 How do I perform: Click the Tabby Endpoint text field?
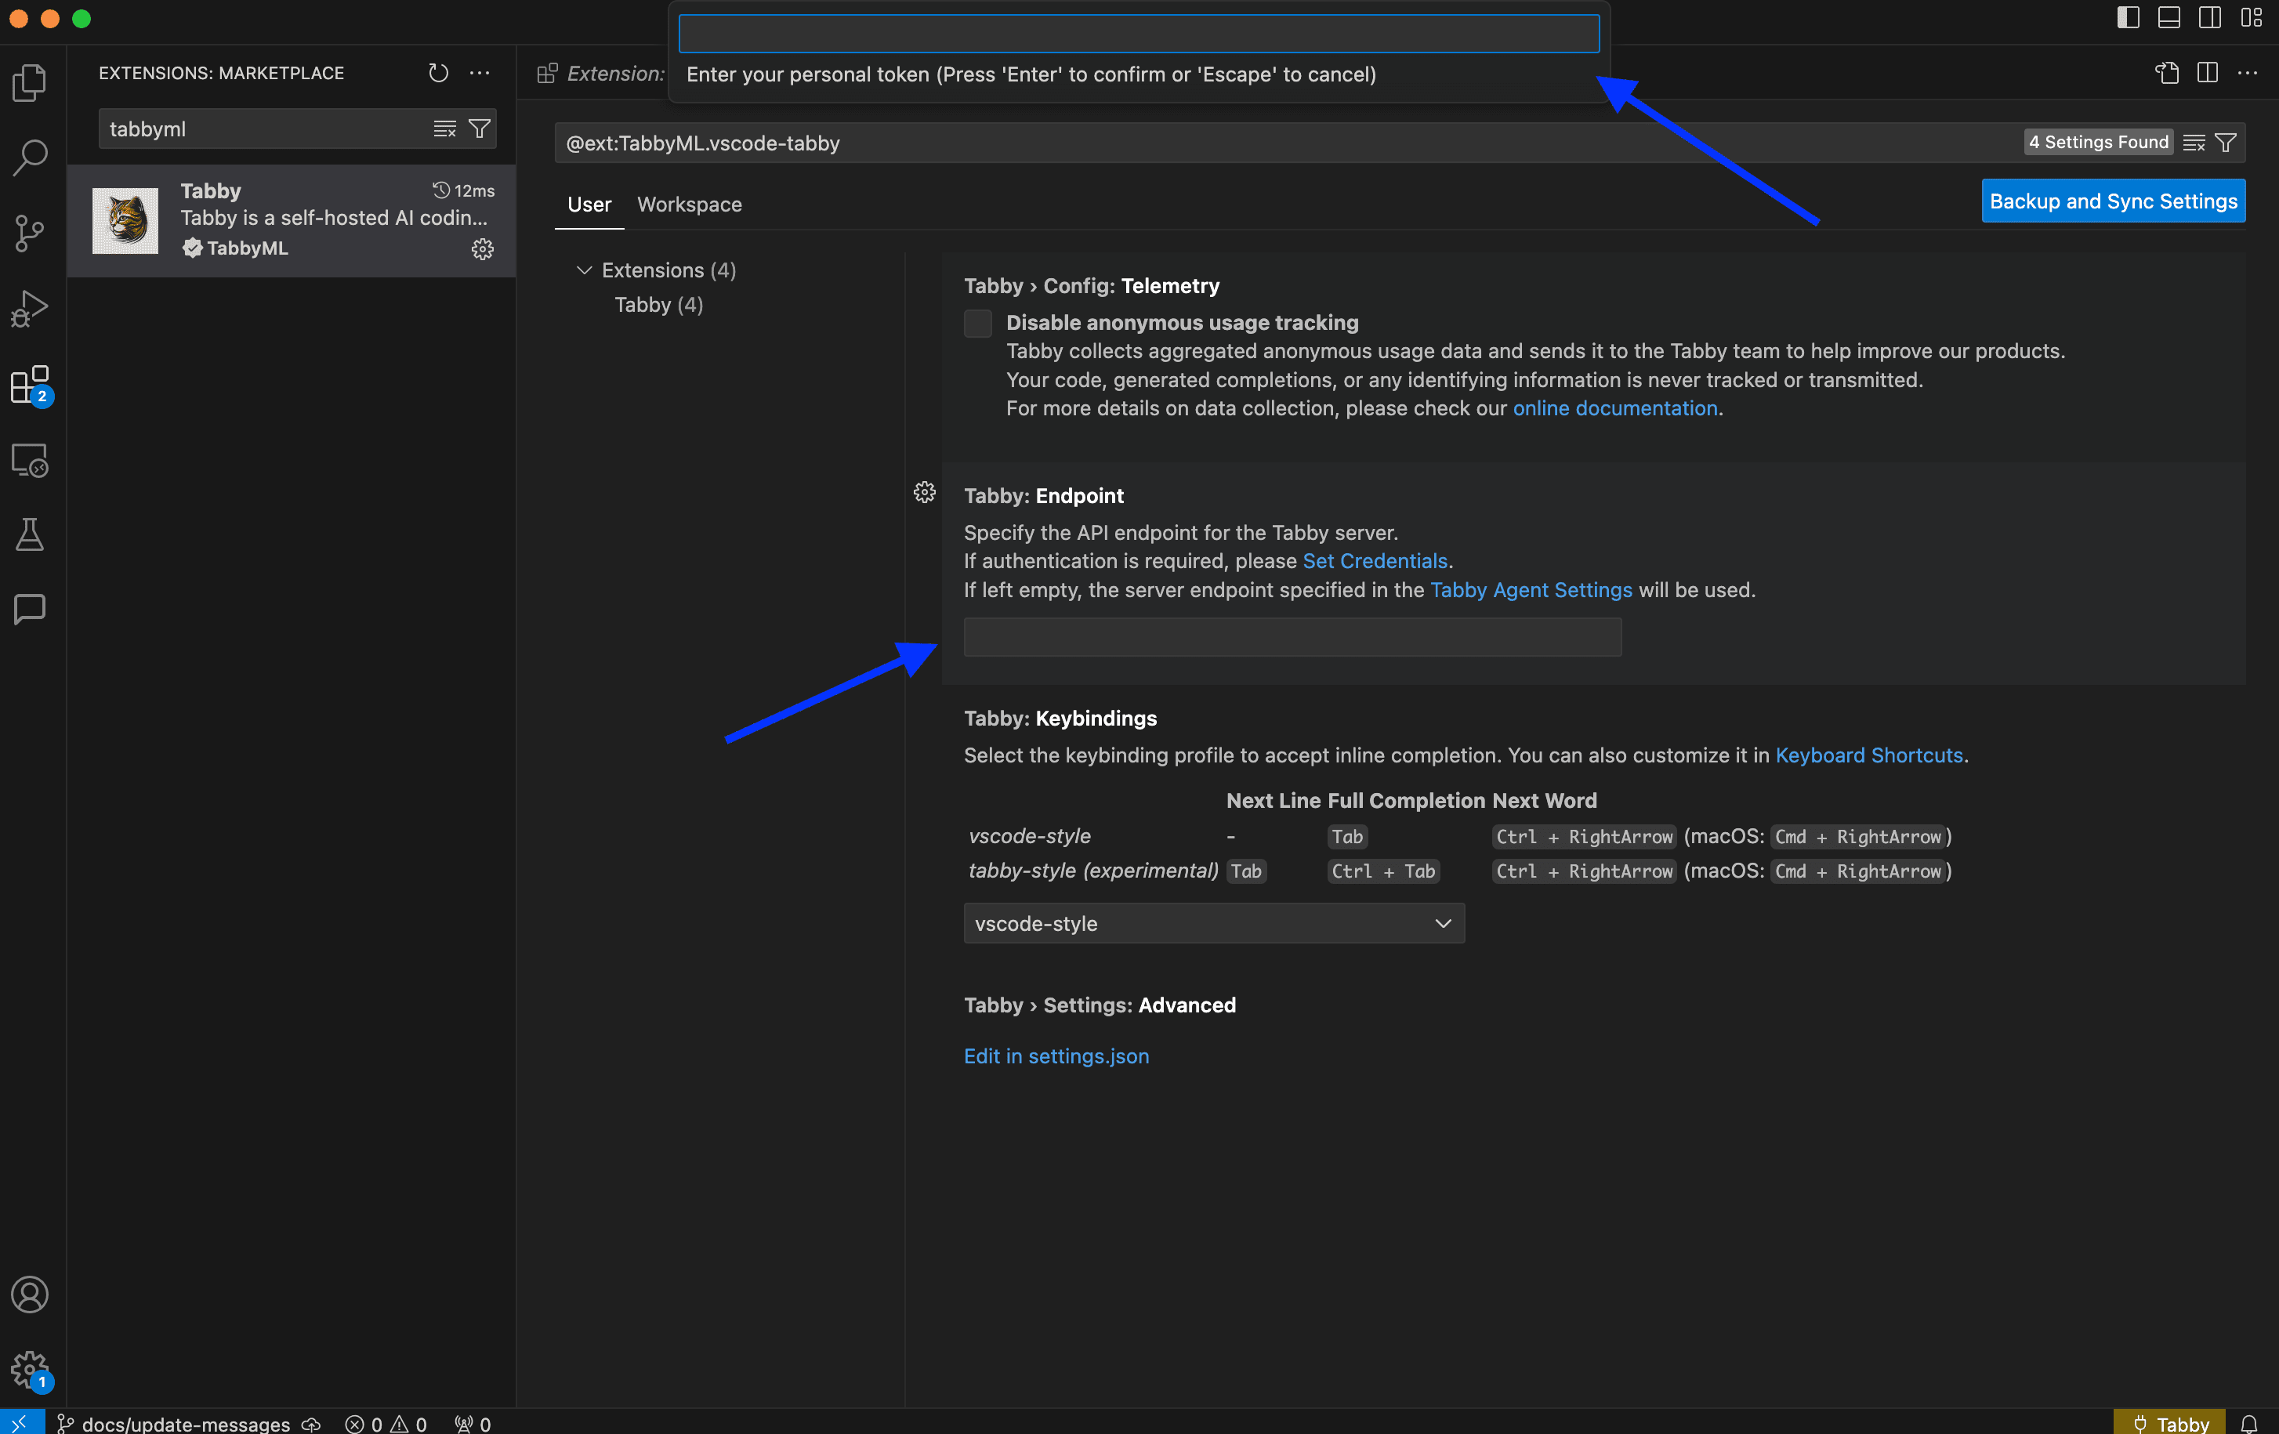1292,638
